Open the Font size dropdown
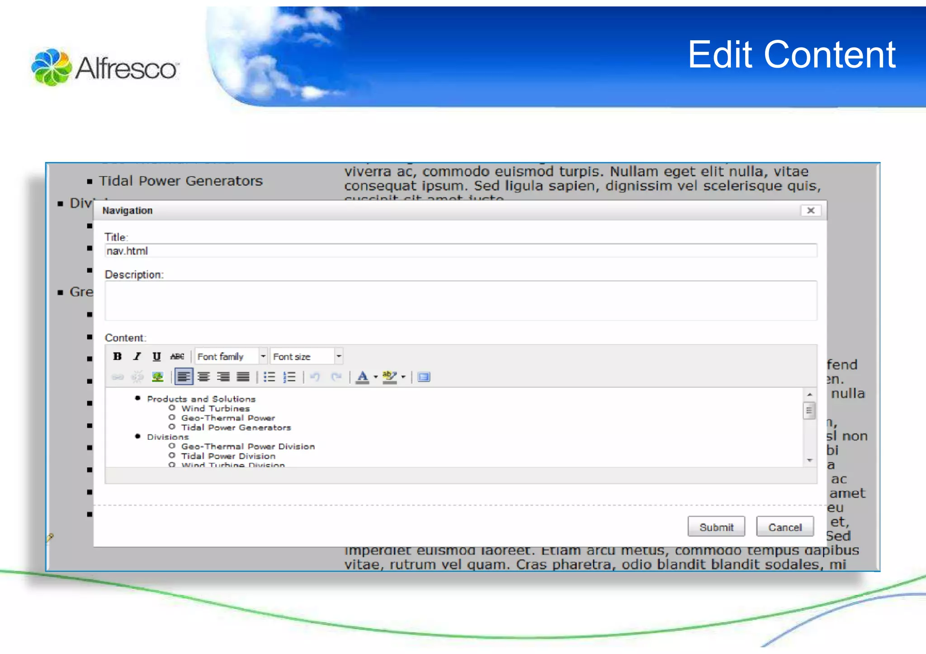926x654 pixels. 339,357
